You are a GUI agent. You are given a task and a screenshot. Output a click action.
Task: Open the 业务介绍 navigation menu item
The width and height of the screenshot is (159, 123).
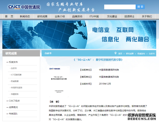[x=60, y=16]
